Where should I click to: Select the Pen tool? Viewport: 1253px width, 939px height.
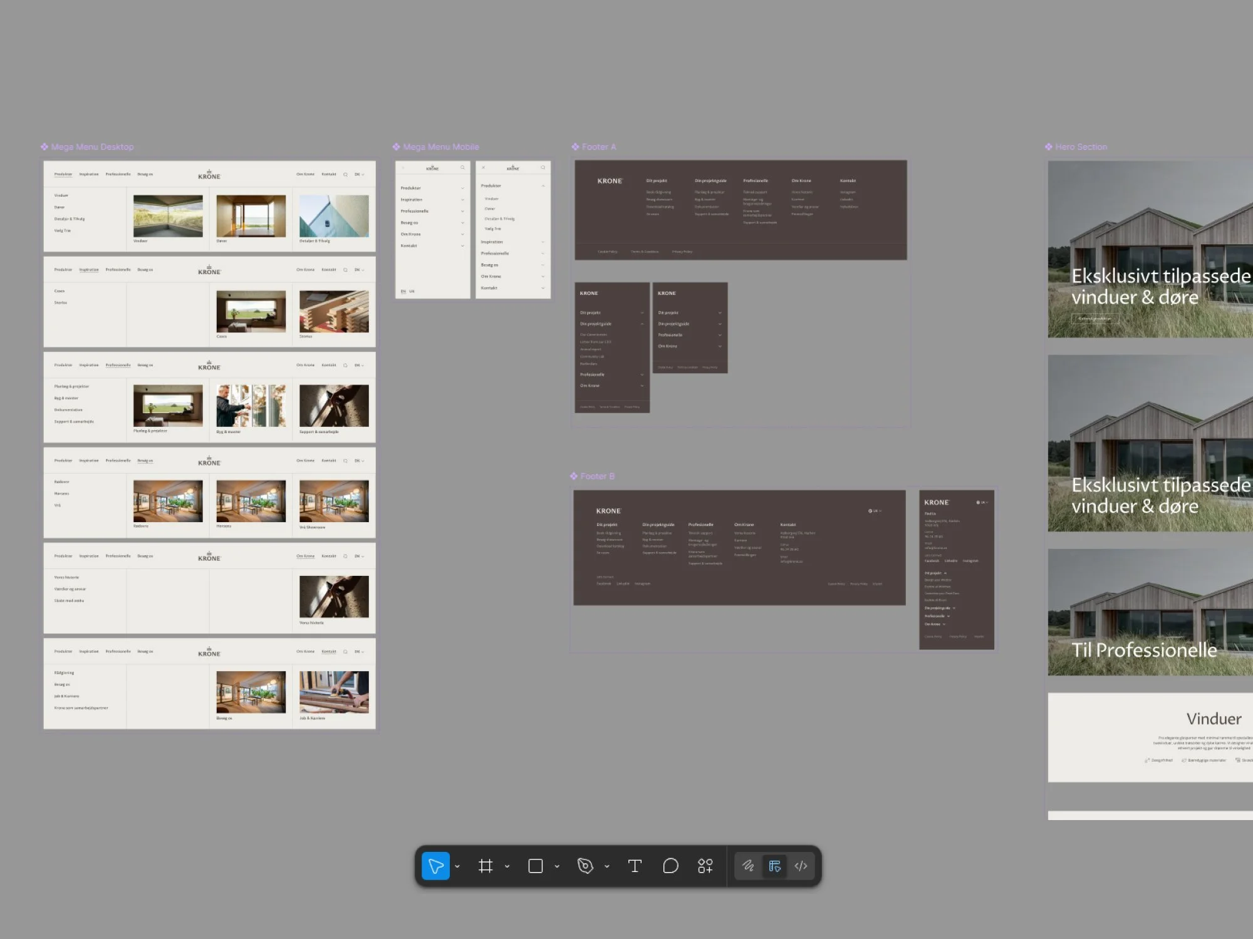585,866
